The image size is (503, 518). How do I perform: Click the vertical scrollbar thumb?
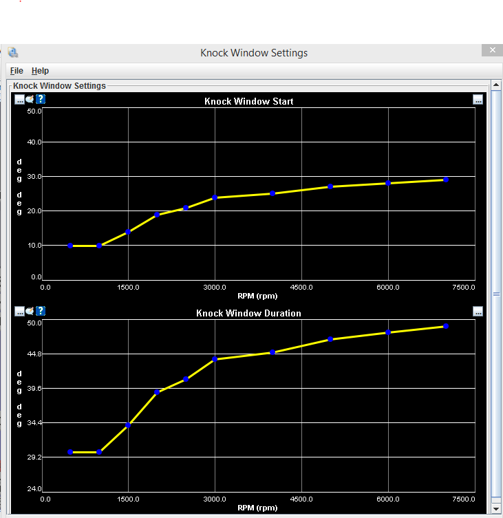pos(496,294)
